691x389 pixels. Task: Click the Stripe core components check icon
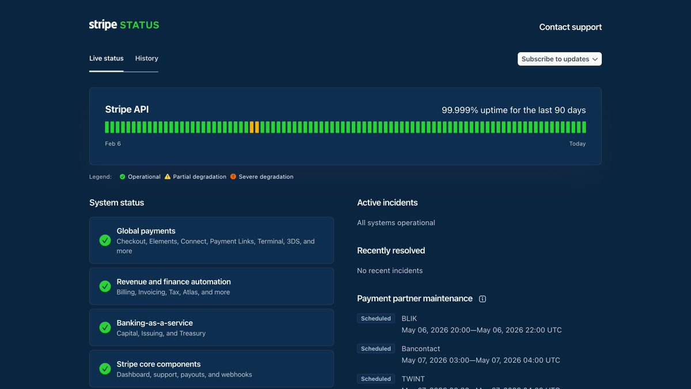click(105, 369)
